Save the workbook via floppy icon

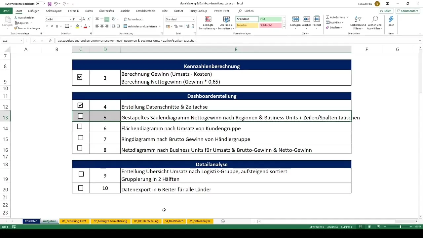click(x=50, y=4)
